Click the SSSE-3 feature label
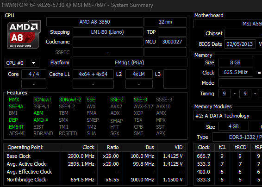The width and height of the screenshot is (262, 187). [x=164, y=100]
